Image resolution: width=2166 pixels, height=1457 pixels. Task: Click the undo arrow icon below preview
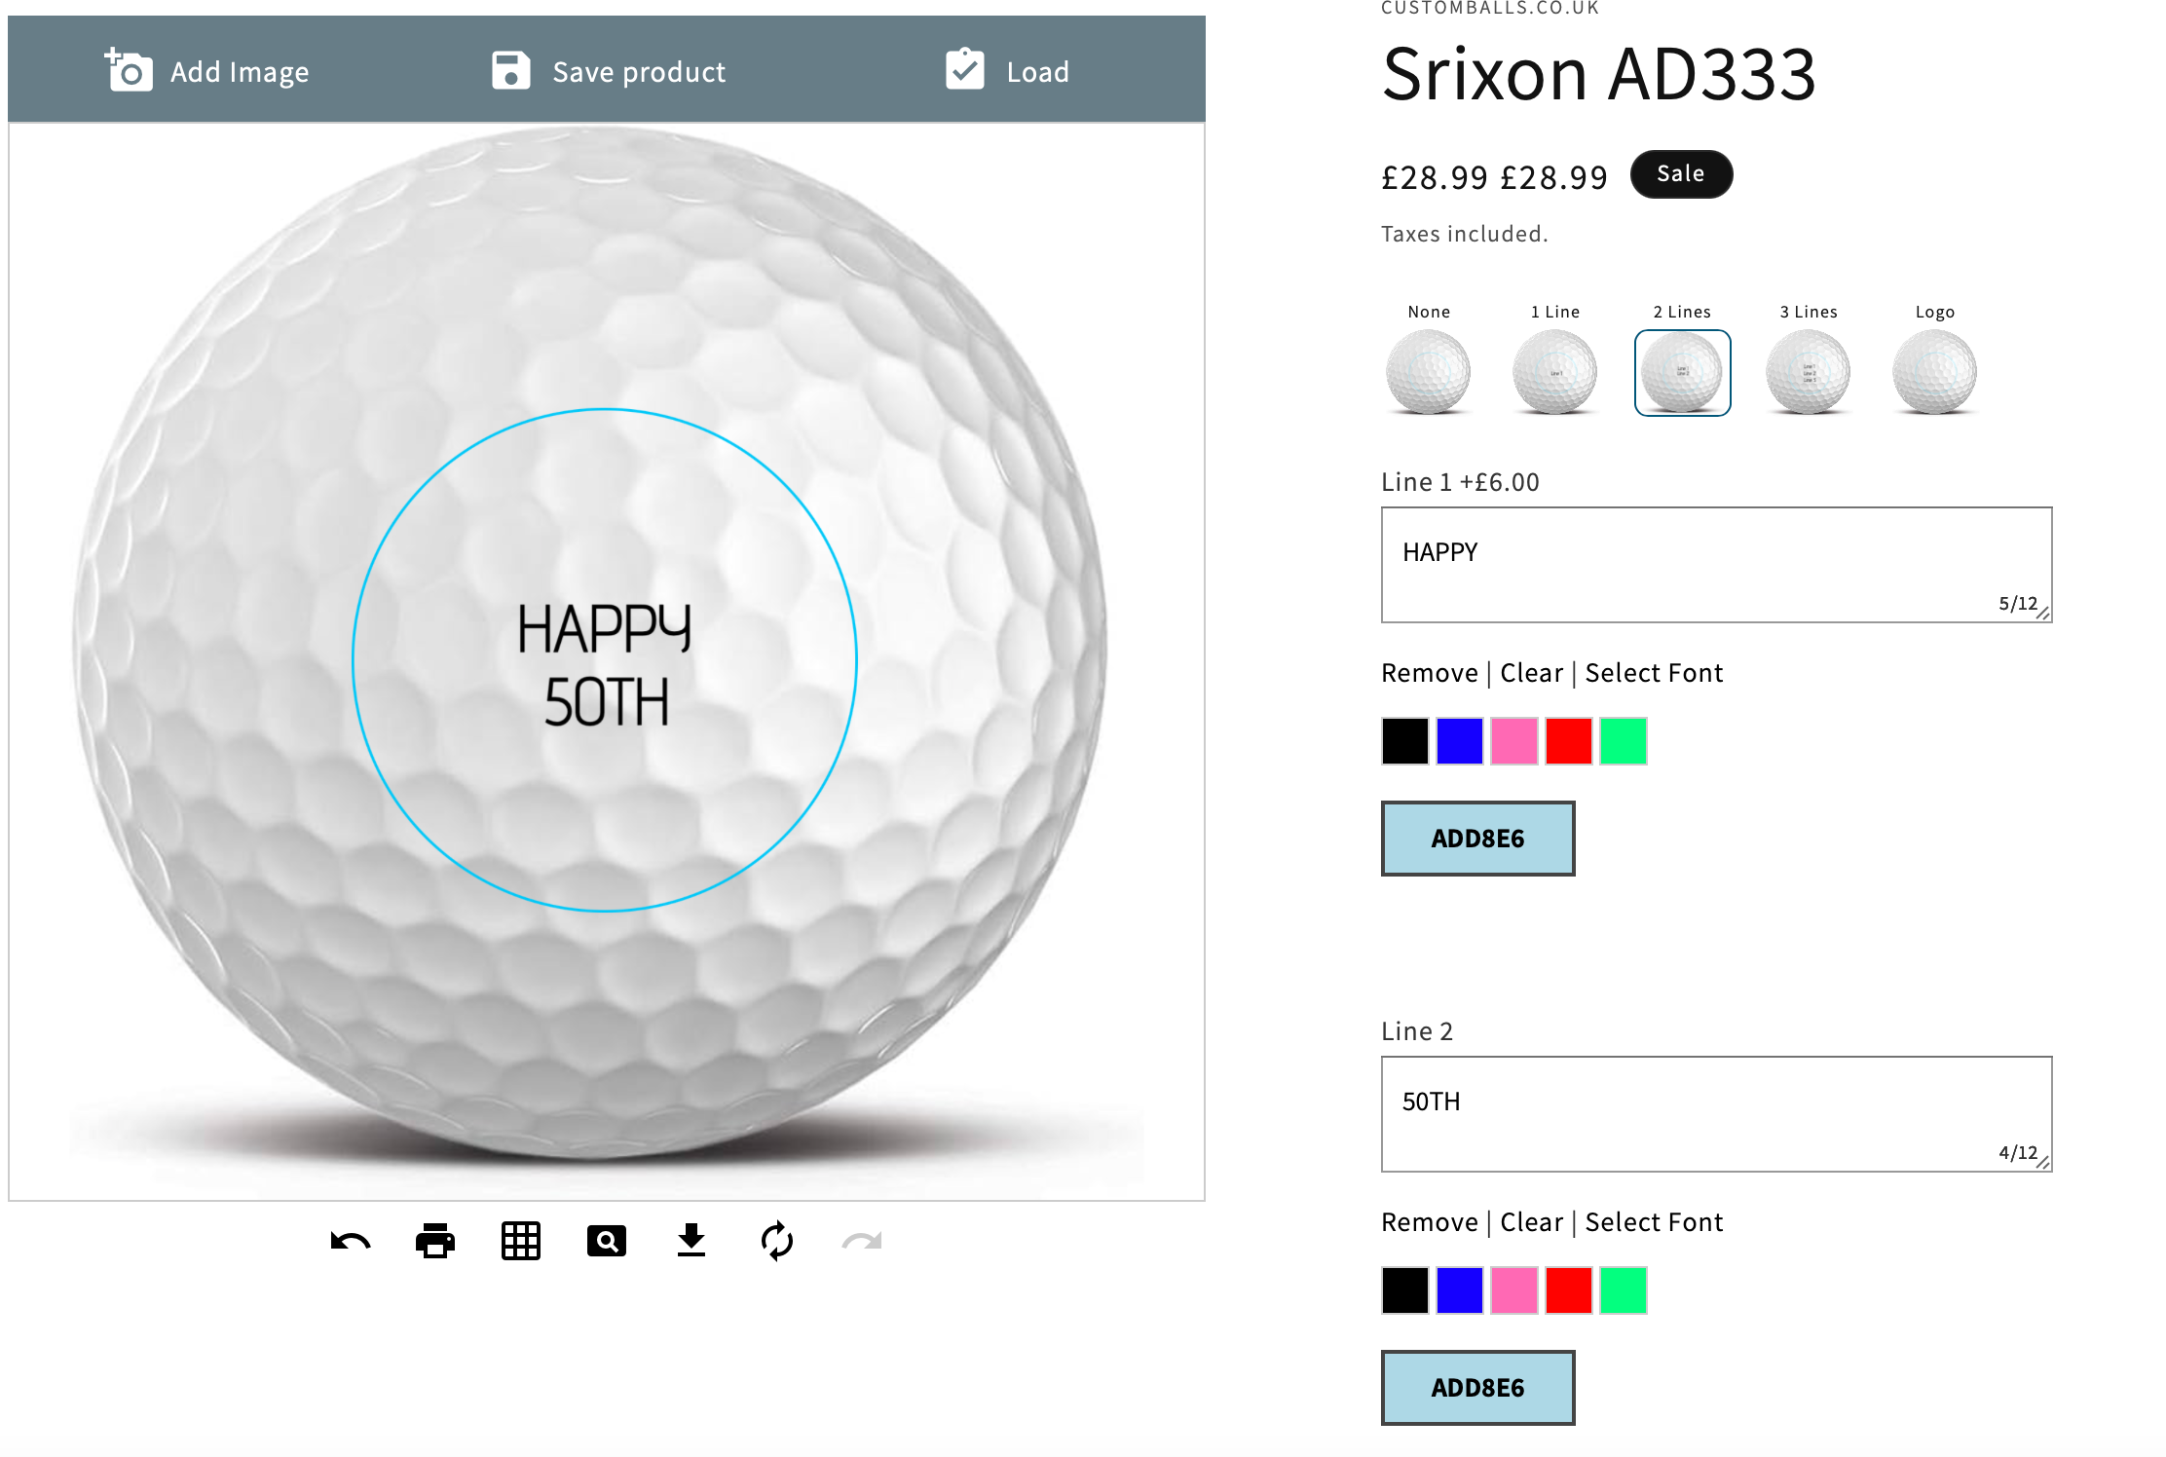350,1241
